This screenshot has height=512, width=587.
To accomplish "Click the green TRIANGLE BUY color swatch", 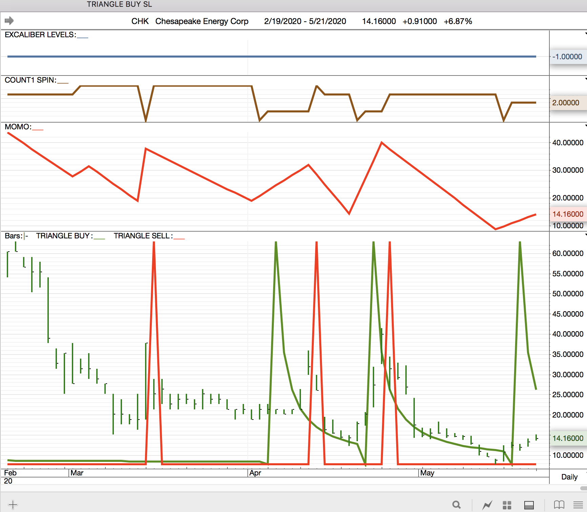I will (x=100, y=238).
